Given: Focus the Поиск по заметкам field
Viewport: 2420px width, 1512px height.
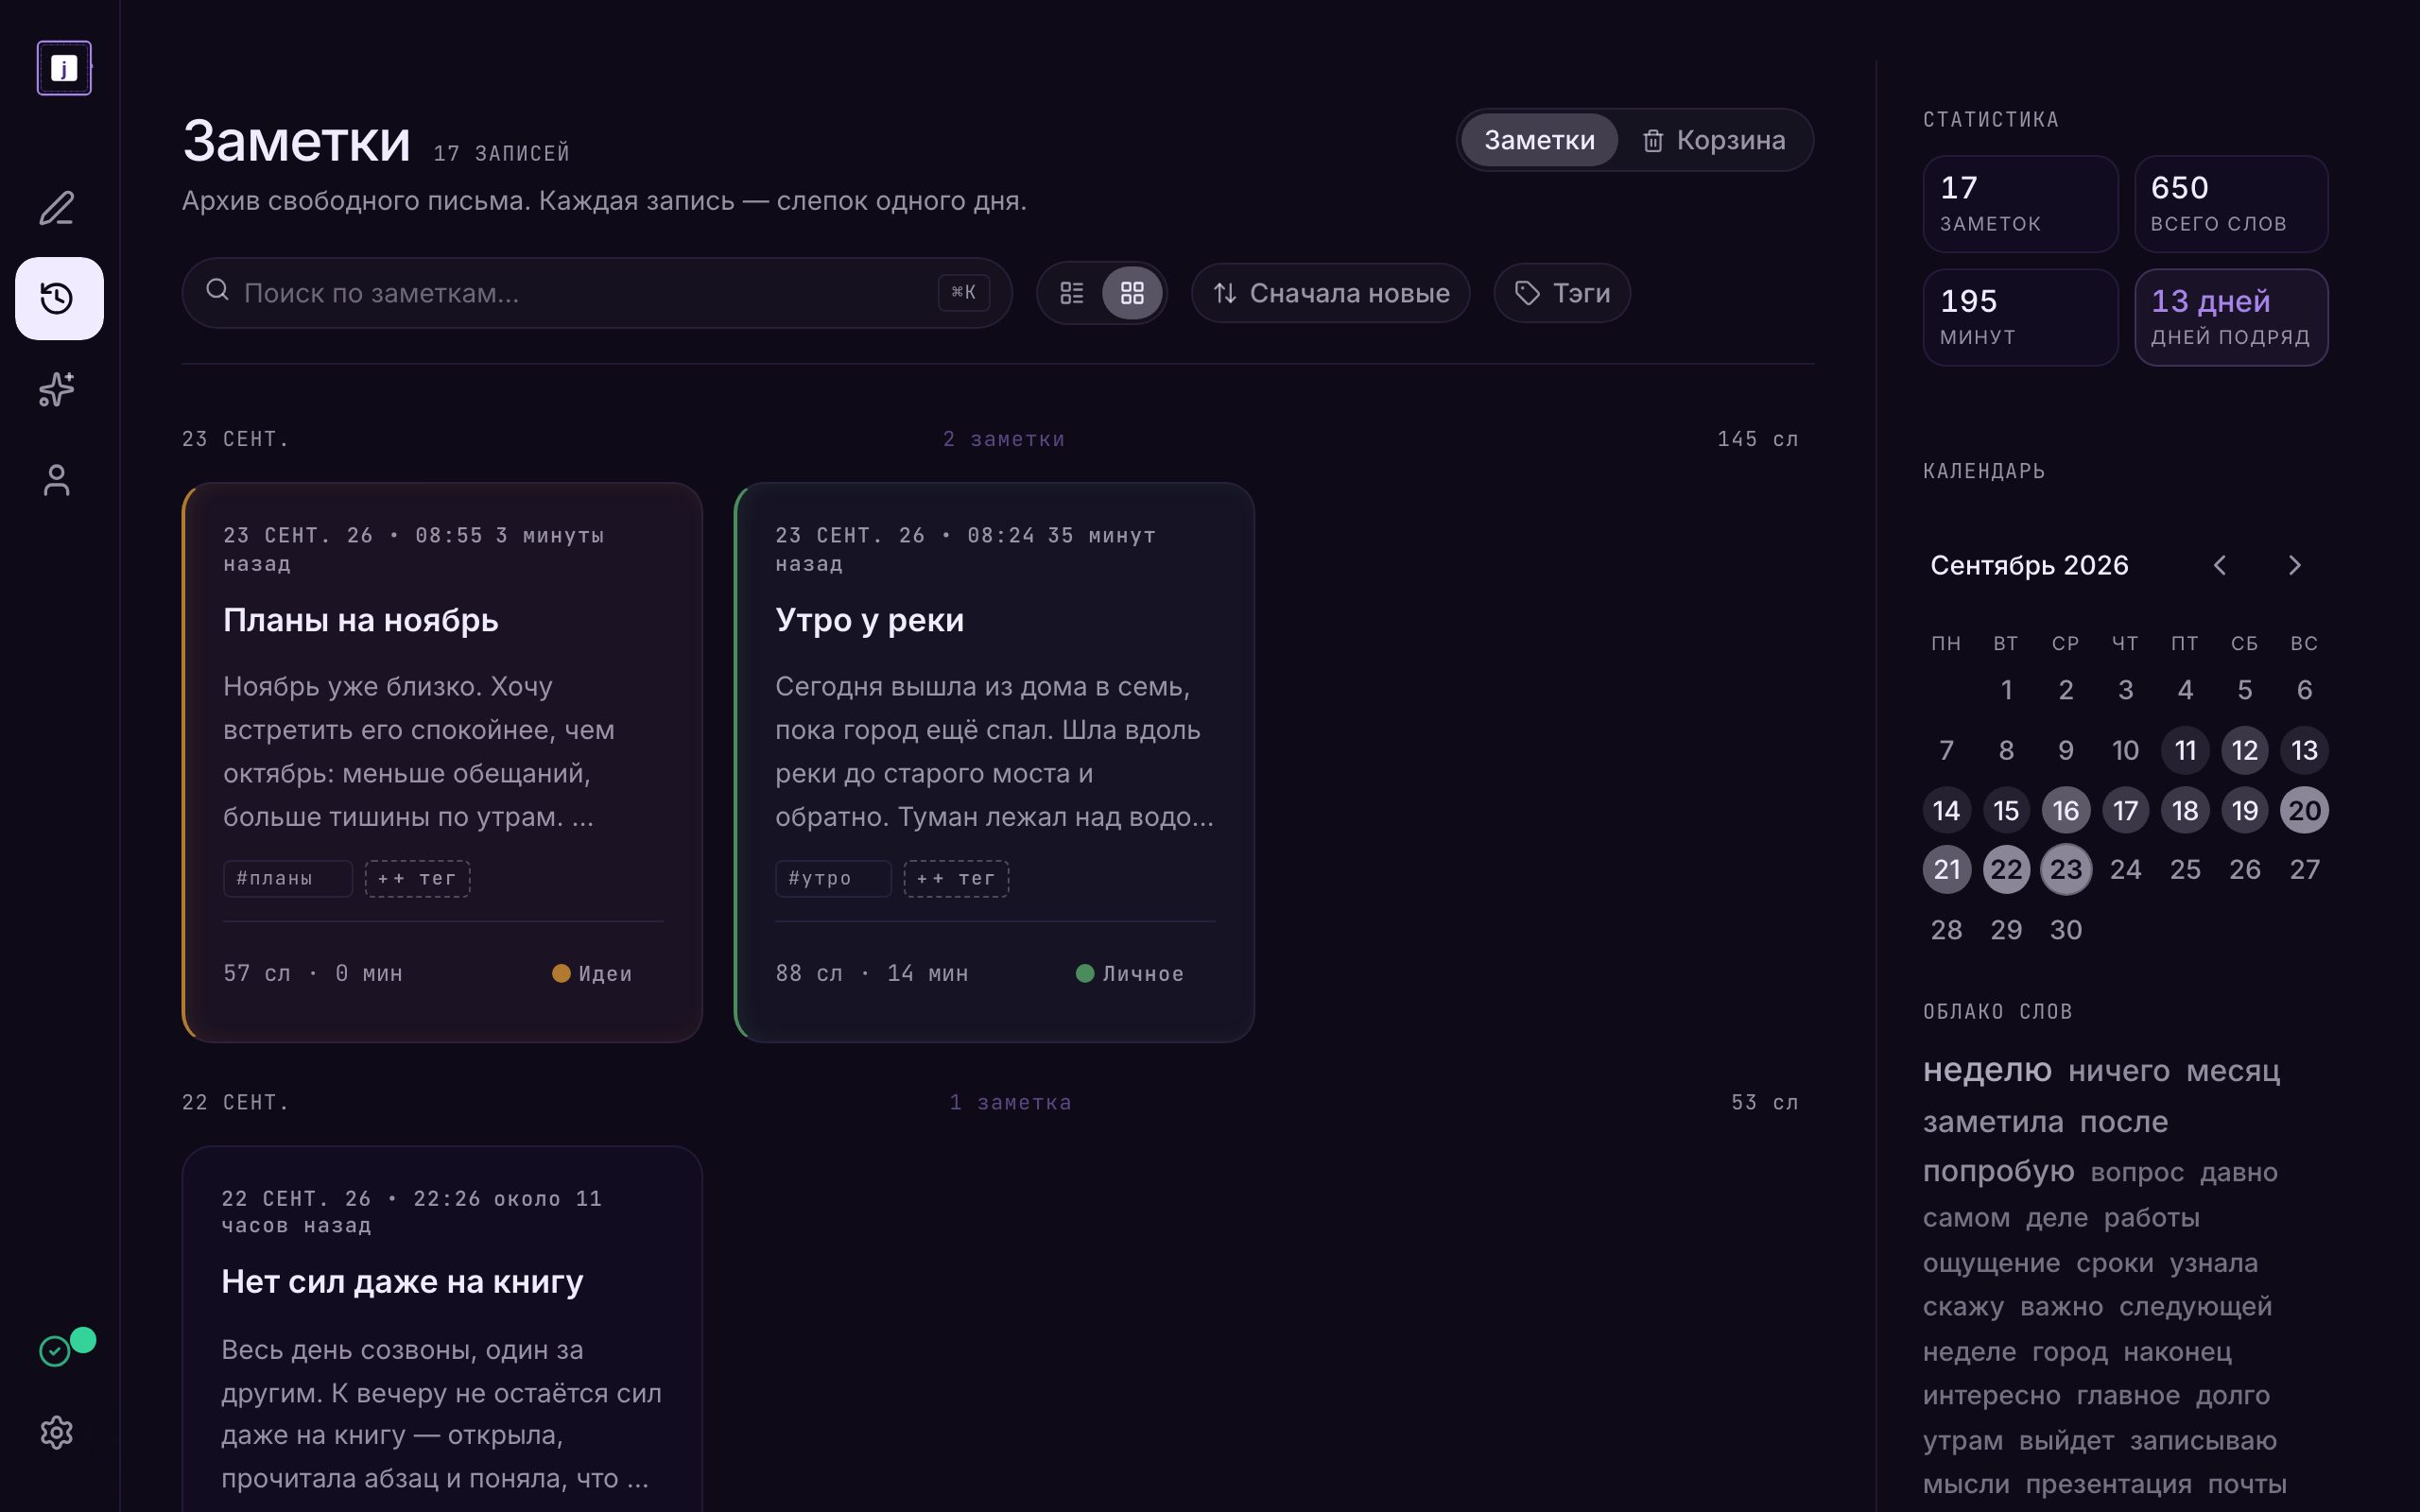Looking at the screenshot, I should click(597, 293).
